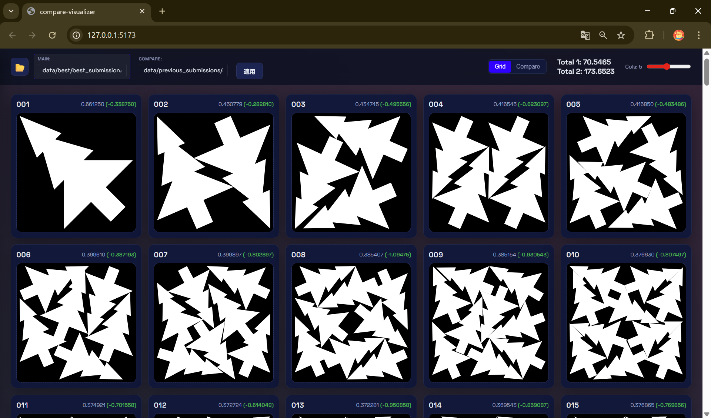Viewport: 711px width, 418px height.
Task: Expand the tab search dropdown arrow
Action: point(11,11)
